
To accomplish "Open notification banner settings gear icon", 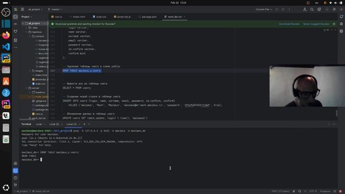I will pyautogui.click(x=334, y=24).
